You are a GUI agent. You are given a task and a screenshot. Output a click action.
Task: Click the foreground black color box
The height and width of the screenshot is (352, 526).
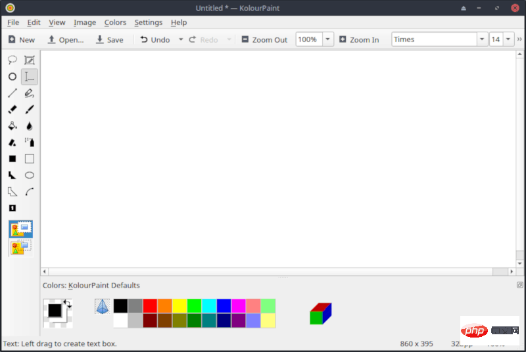(55, 310)
